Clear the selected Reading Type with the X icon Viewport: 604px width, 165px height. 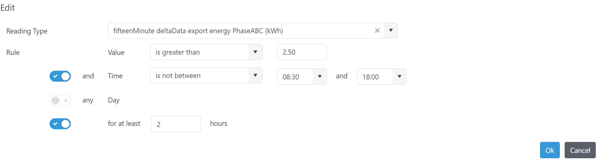click(377, 30)
